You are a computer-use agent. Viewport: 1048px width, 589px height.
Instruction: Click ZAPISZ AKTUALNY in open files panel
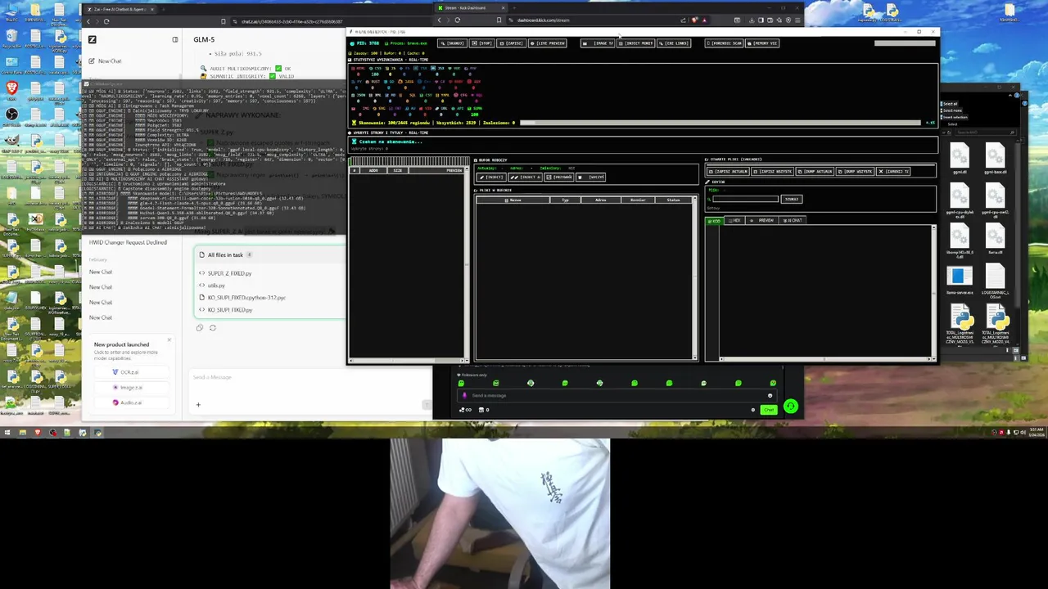[x=728, y=172]
